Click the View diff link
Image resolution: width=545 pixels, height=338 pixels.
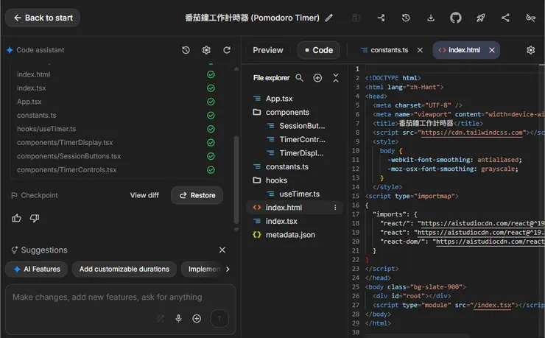144,195
